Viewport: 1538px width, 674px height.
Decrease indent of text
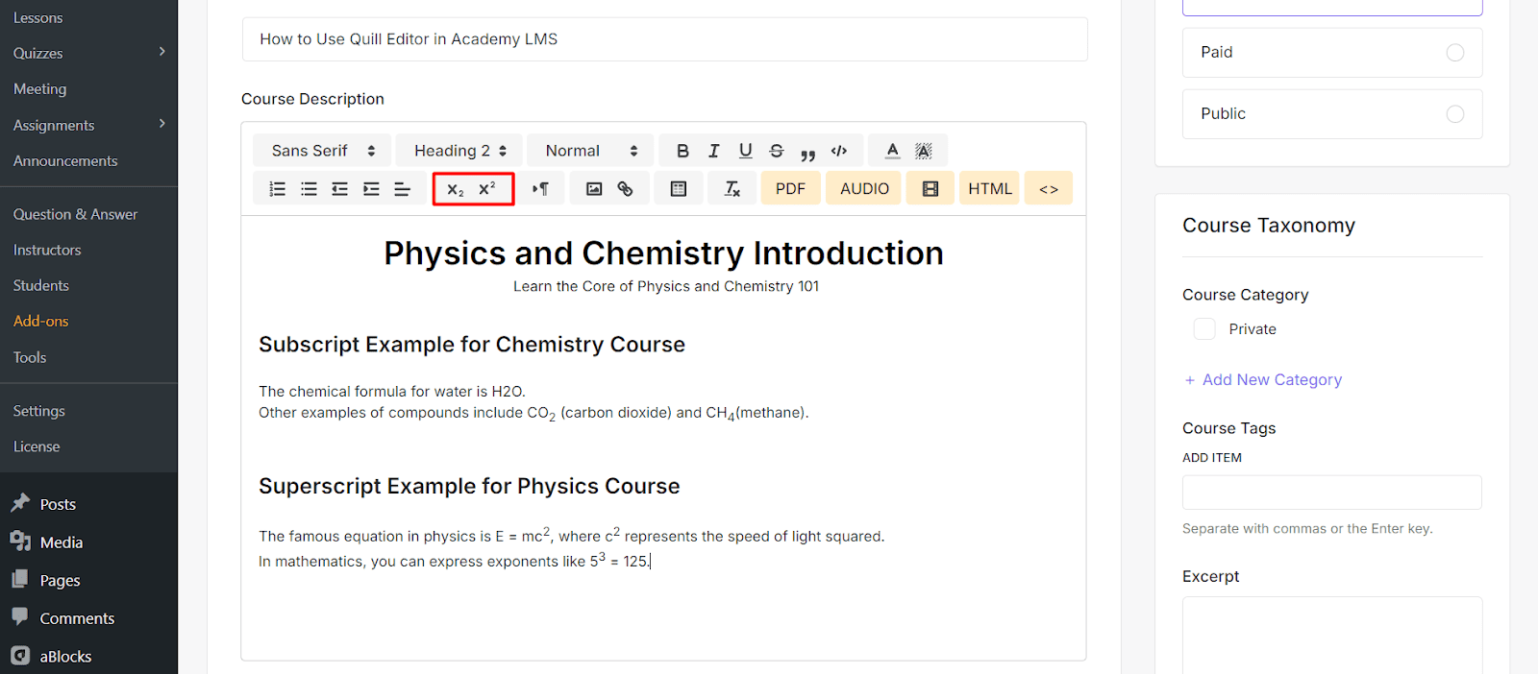(340, 189)
